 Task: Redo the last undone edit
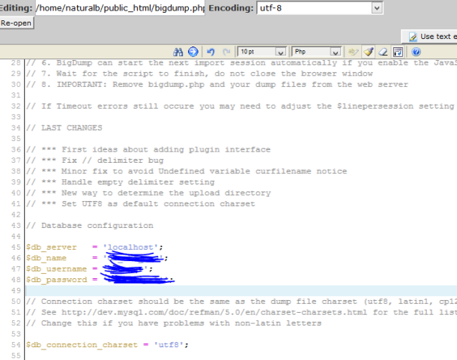pyautogui.click(x=226, y=52)
